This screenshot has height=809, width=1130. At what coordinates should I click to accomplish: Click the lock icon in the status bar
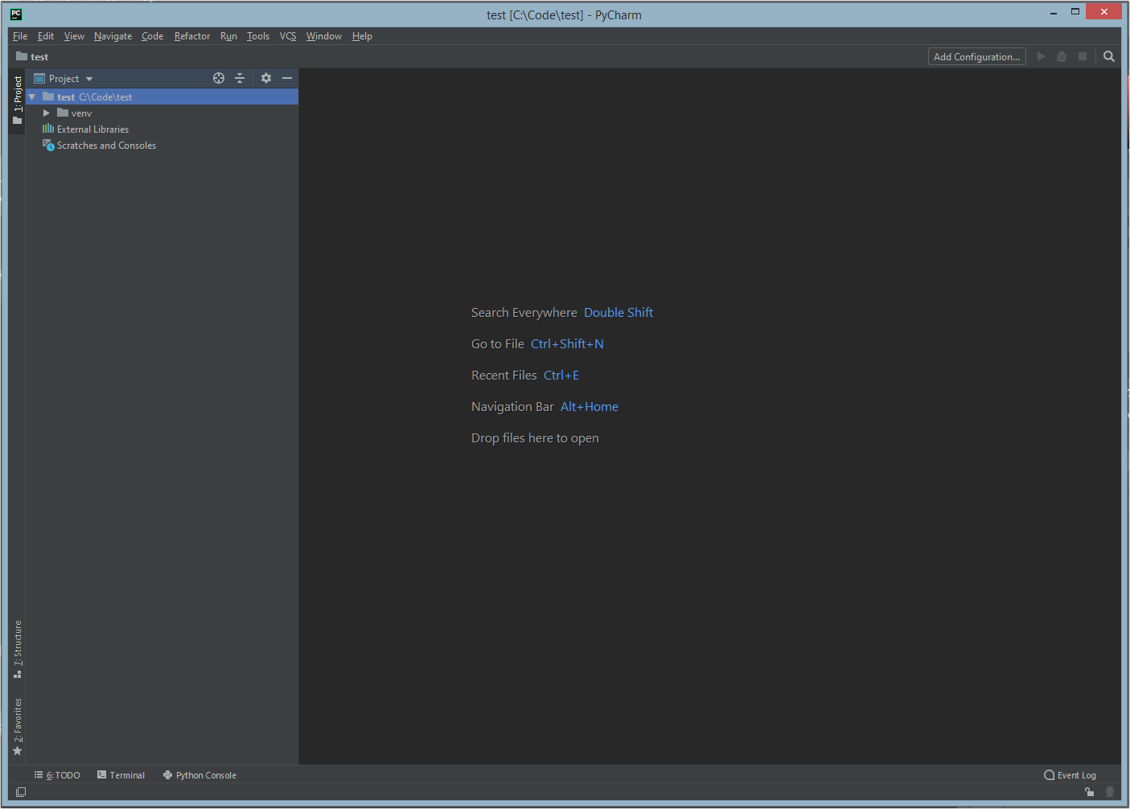click(x=1089, y=792)
